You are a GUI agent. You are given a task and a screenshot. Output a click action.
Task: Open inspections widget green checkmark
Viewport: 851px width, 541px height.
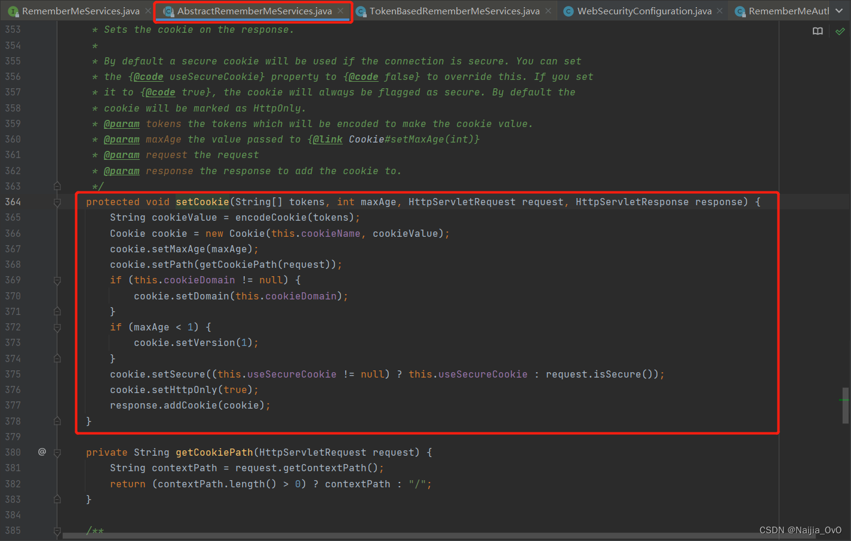[x=840, y=31]
